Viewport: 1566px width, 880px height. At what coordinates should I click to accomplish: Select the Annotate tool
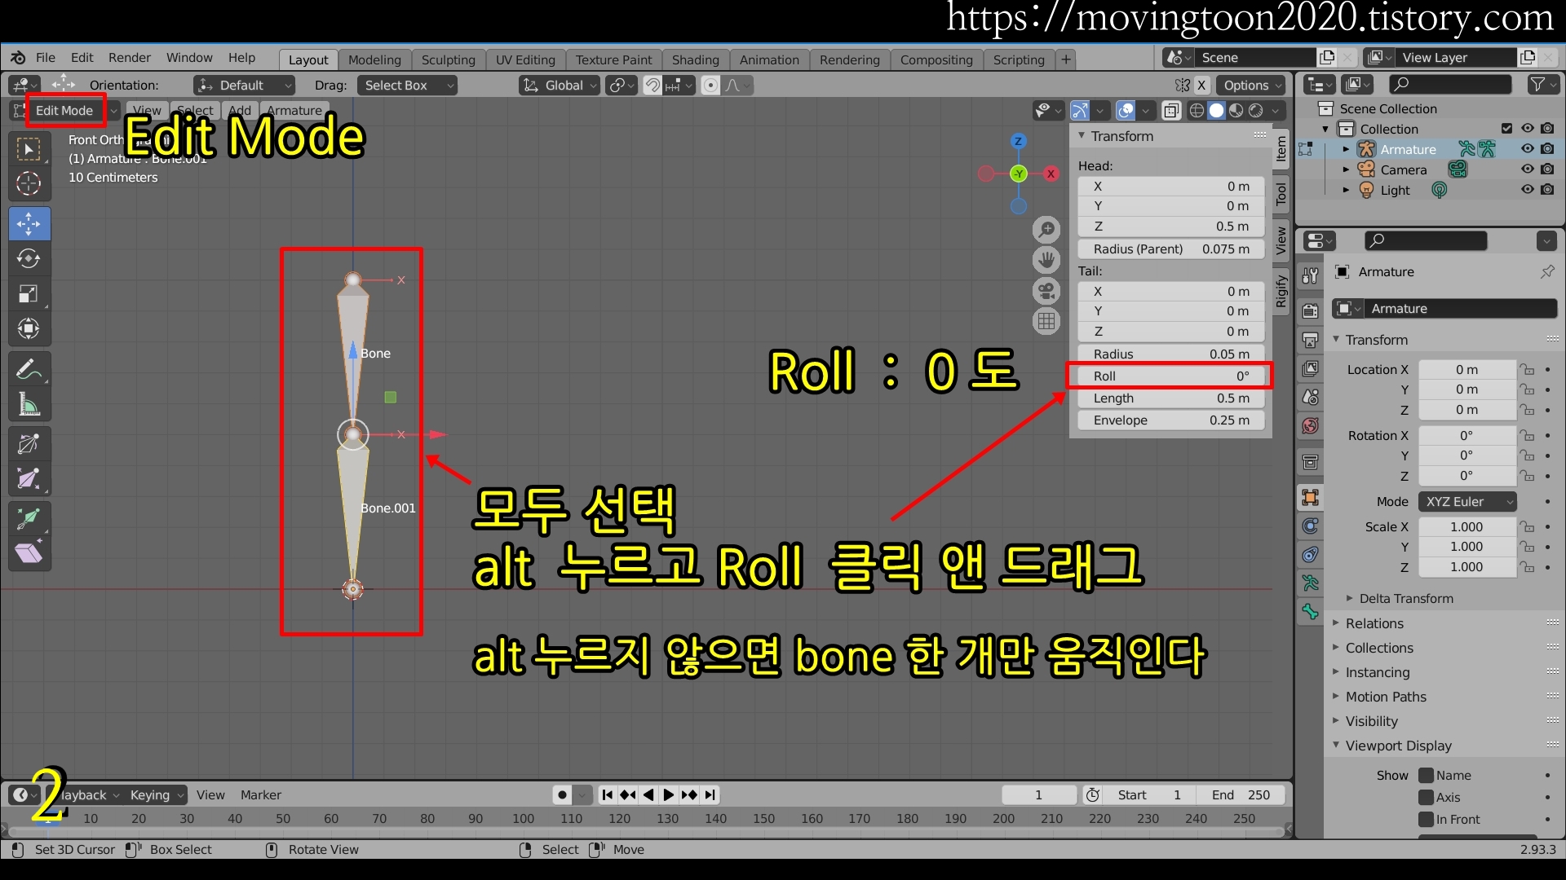[x=29, y=370]
